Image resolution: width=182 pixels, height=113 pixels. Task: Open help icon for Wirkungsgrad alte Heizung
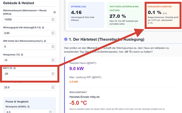(43, 28)
